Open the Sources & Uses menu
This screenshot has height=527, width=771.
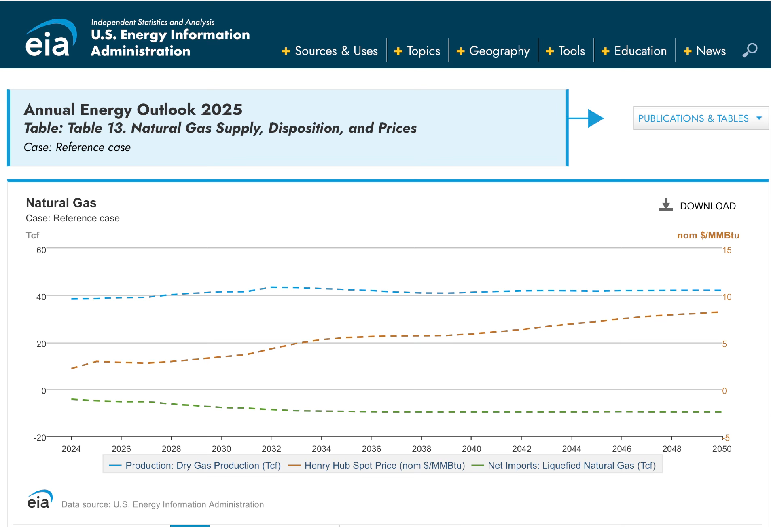336,51
